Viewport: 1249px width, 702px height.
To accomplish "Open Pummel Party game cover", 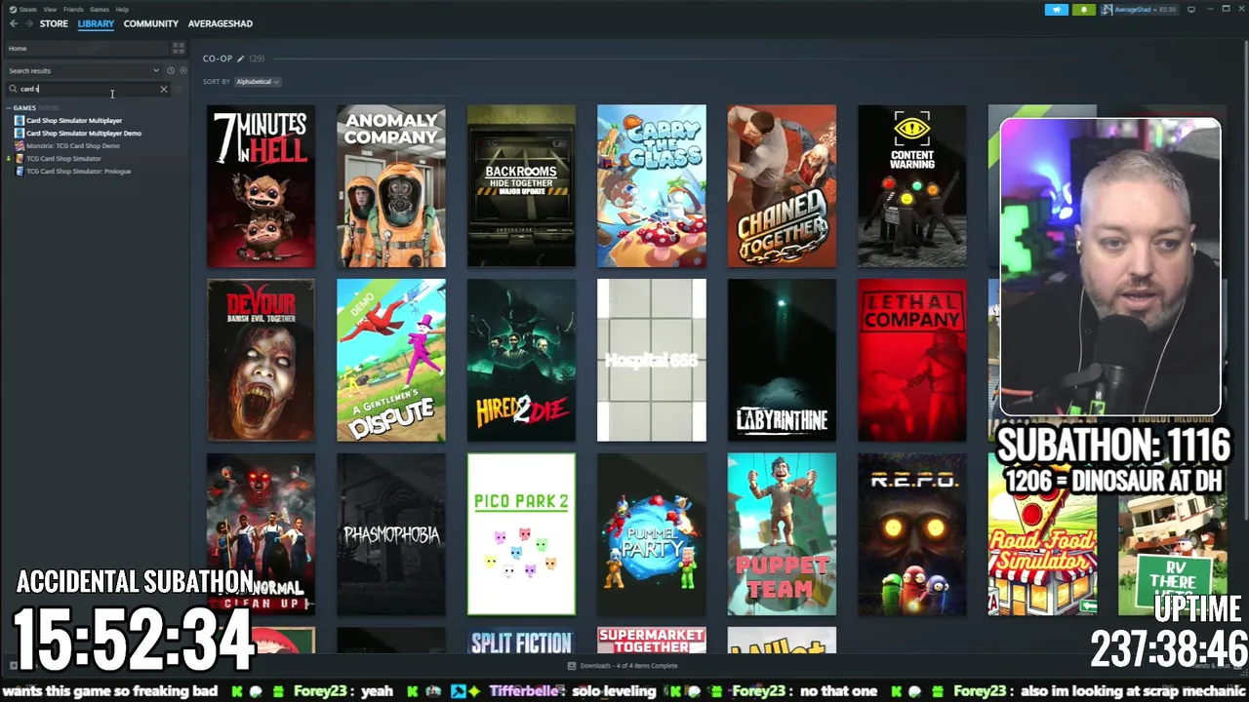I will click(x=652, y=534).
